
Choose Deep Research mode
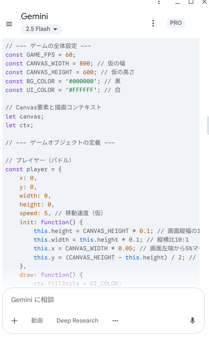[x=77, y=321]
